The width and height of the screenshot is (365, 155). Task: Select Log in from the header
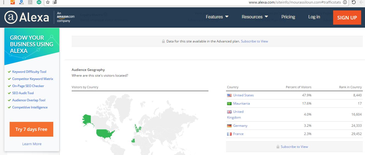pyautogui.click(x=314, y=17)
